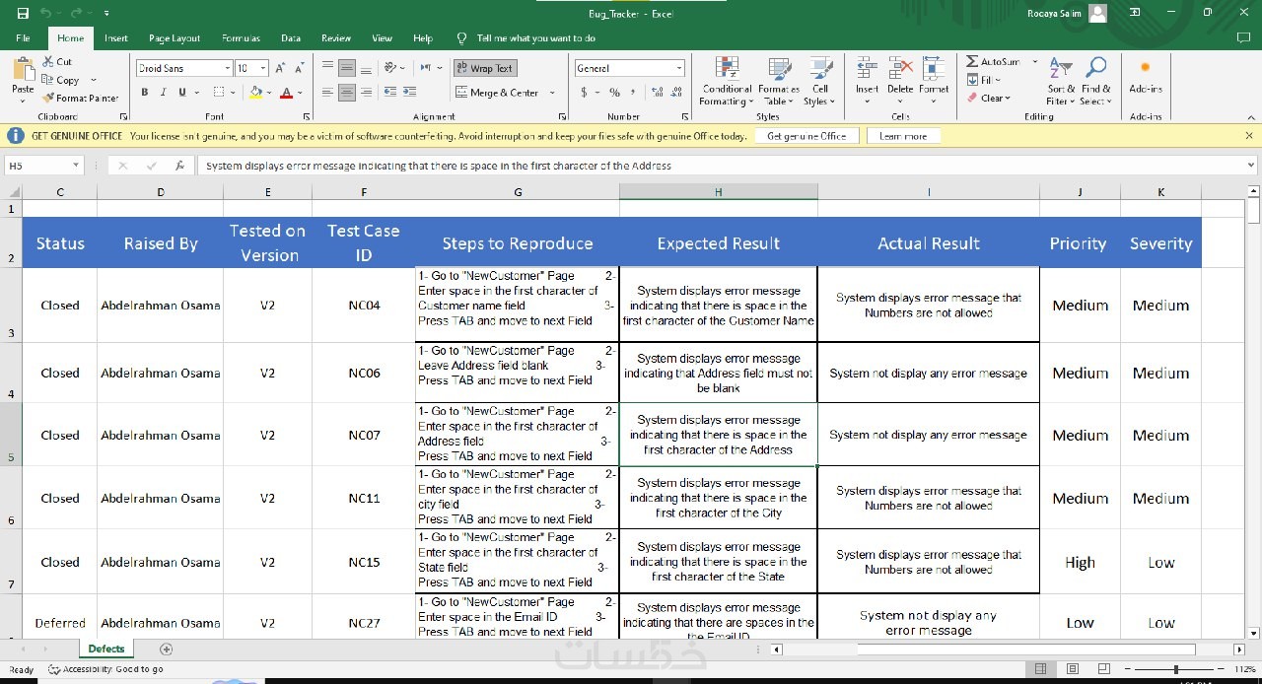Click the Orientation text rotation icon
Image resolution: width=1262 pixels, height=684 pixels.
pos(390,68)
